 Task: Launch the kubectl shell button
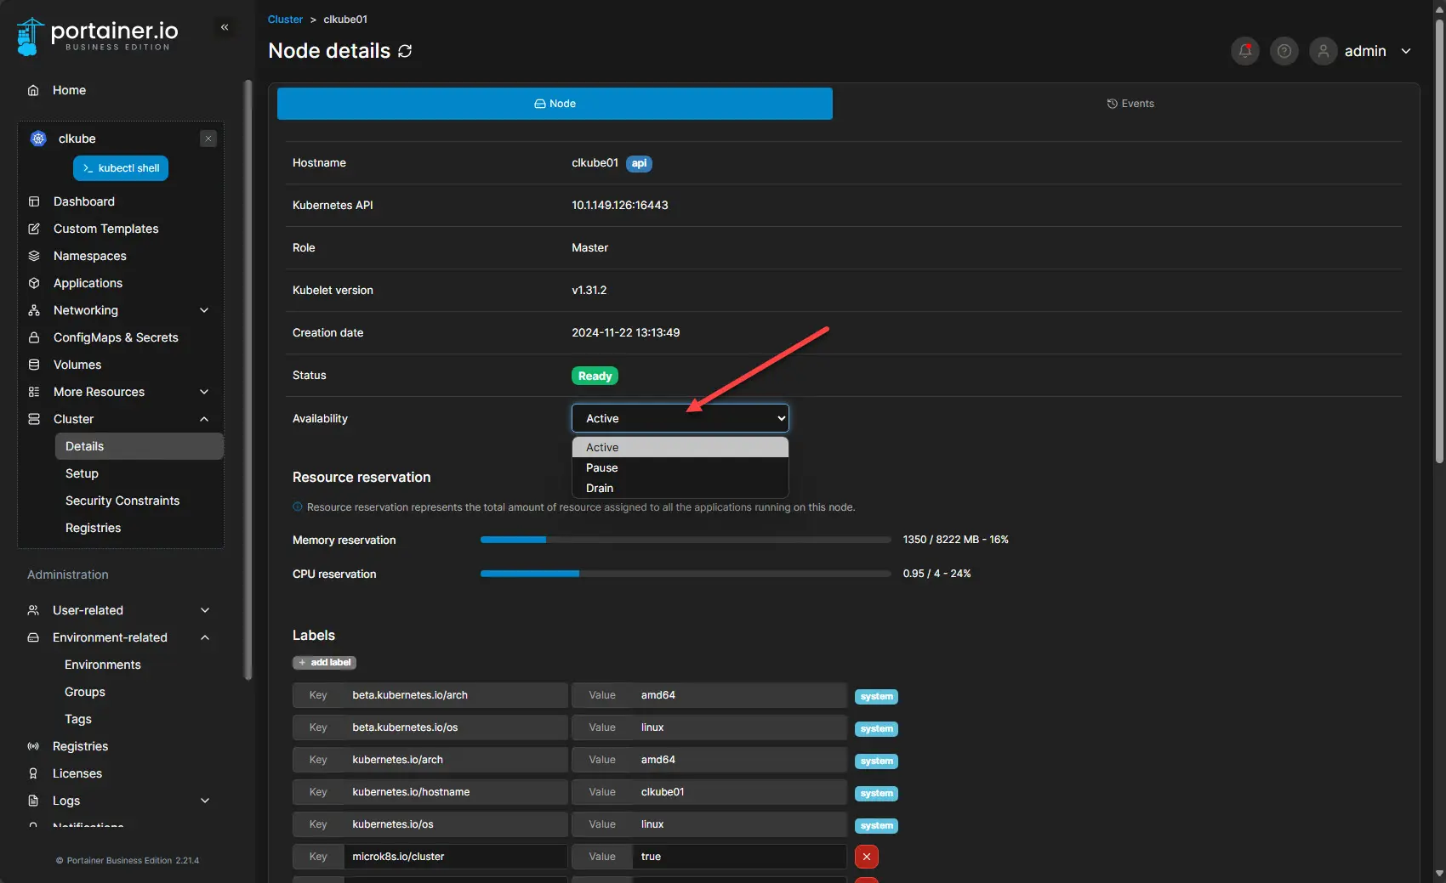(121, 168)
